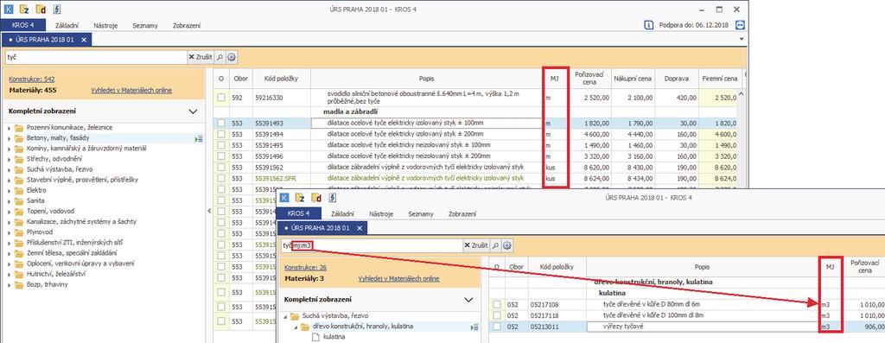Collapse the left panel with the splitter arrow
This screenshot has height=343, width=885.
pyautogui.click(x=210, y=211)
